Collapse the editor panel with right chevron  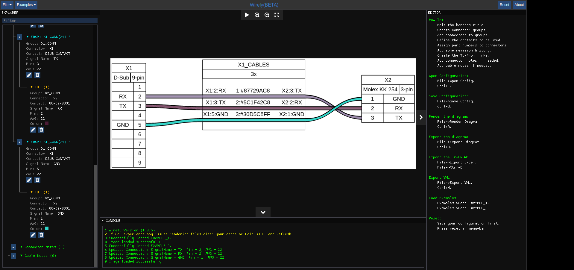(x=421, y=117)
